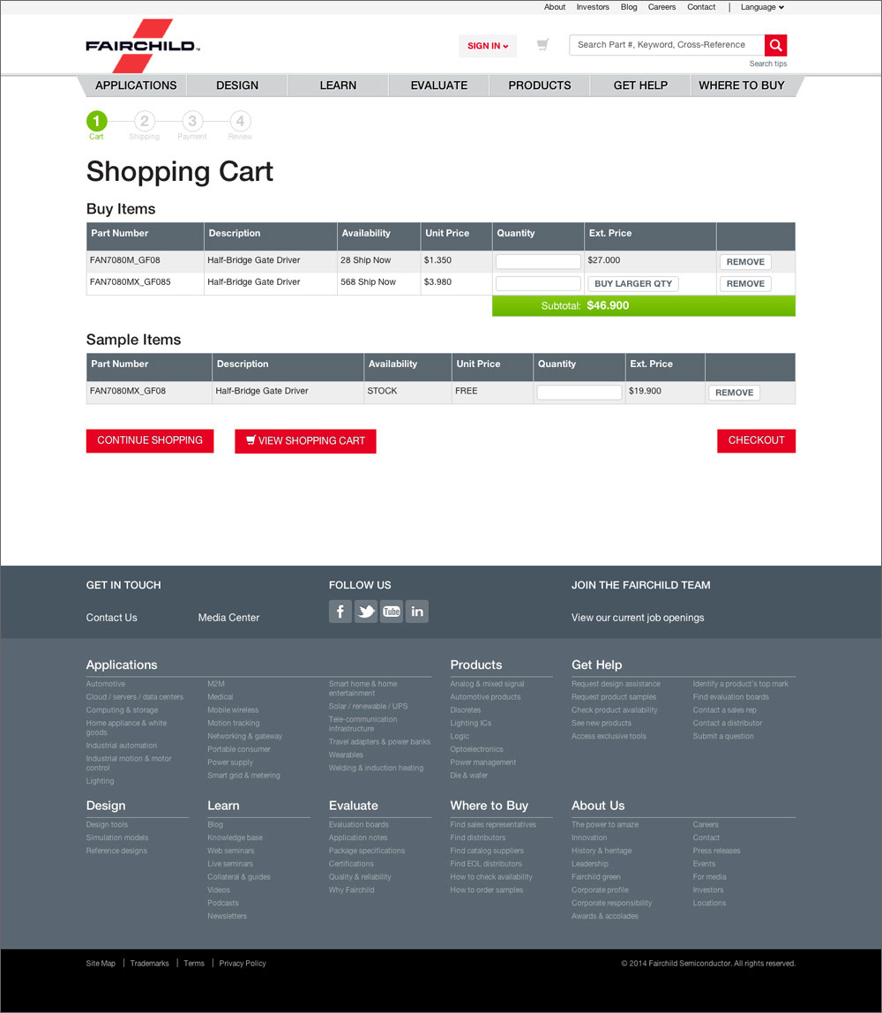Open the Evaluate nav tab
Screen dimensions: 882x1013
click(x=439, y=86)
